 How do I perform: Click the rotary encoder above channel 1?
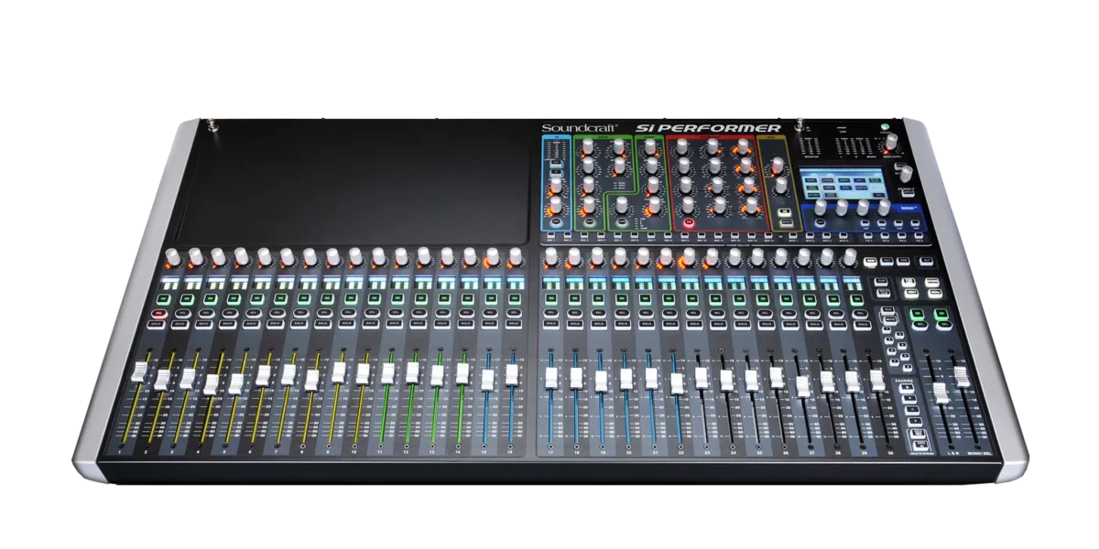(171, 255)
